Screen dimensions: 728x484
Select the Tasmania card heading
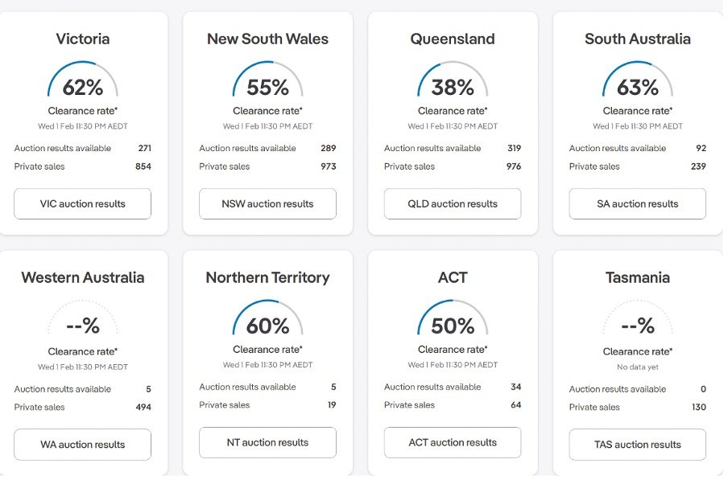(638, 277)
